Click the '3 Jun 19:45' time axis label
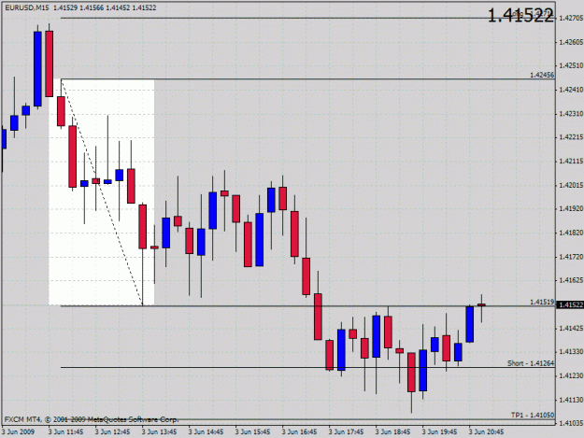 point(439,432)
